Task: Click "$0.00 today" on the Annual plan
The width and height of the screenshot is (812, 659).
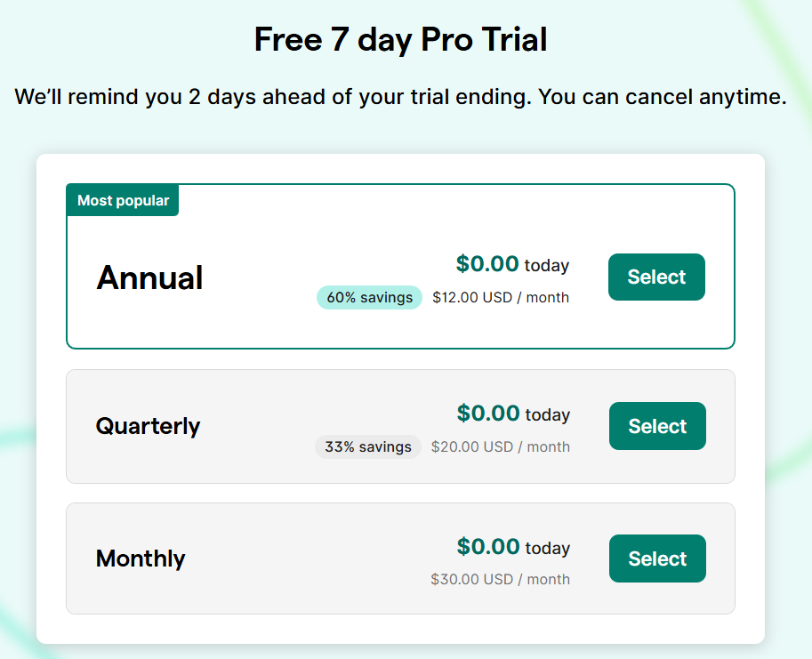Action: pos(513,264)
